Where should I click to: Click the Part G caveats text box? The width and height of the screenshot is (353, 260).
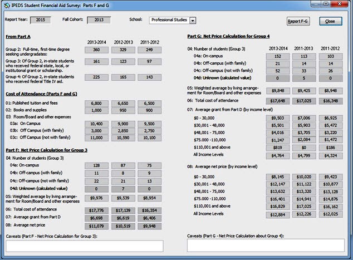point(266,246)
